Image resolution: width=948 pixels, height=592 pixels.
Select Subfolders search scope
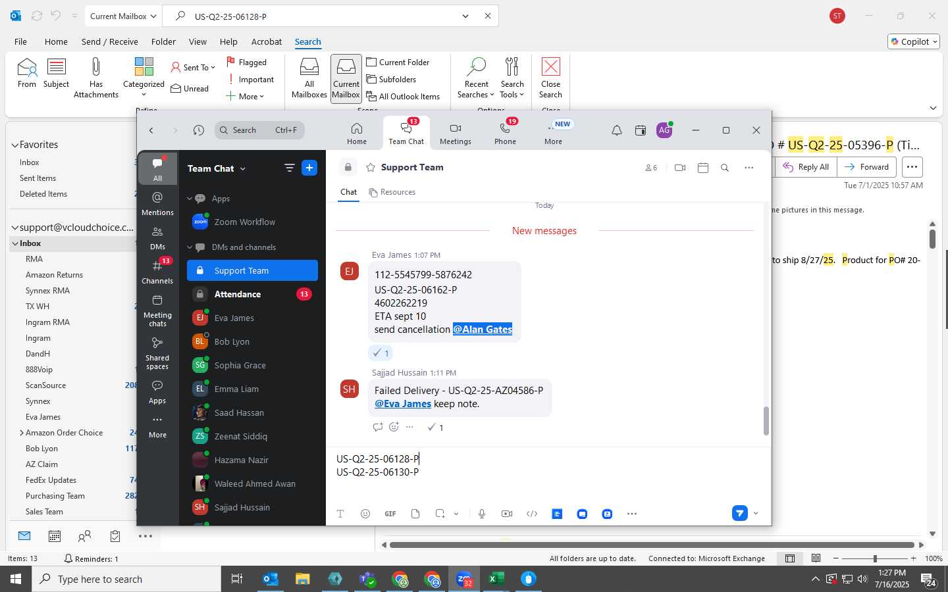[x=391, y=79]
